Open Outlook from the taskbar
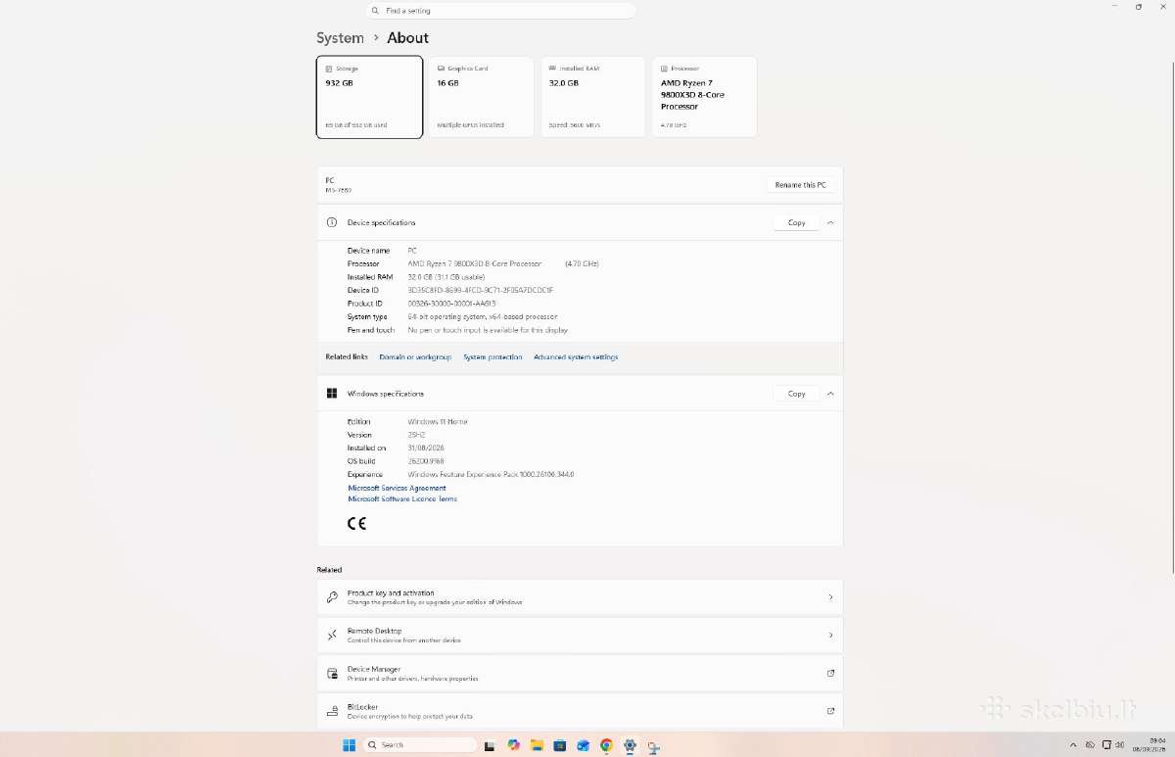Screen dimensions: 1175x757 tap(583, 745)
